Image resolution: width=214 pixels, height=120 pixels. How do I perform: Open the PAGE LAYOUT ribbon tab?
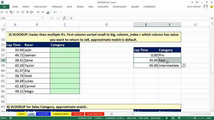click(40, 7)
